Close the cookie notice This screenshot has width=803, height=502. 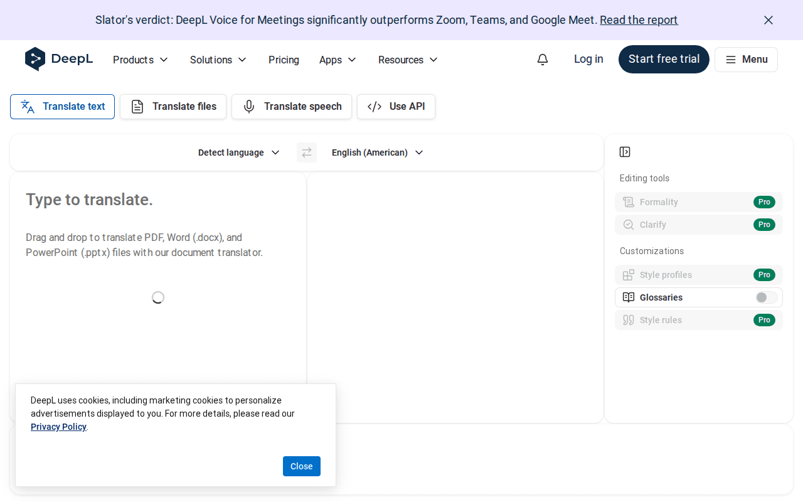click(302, 466)
